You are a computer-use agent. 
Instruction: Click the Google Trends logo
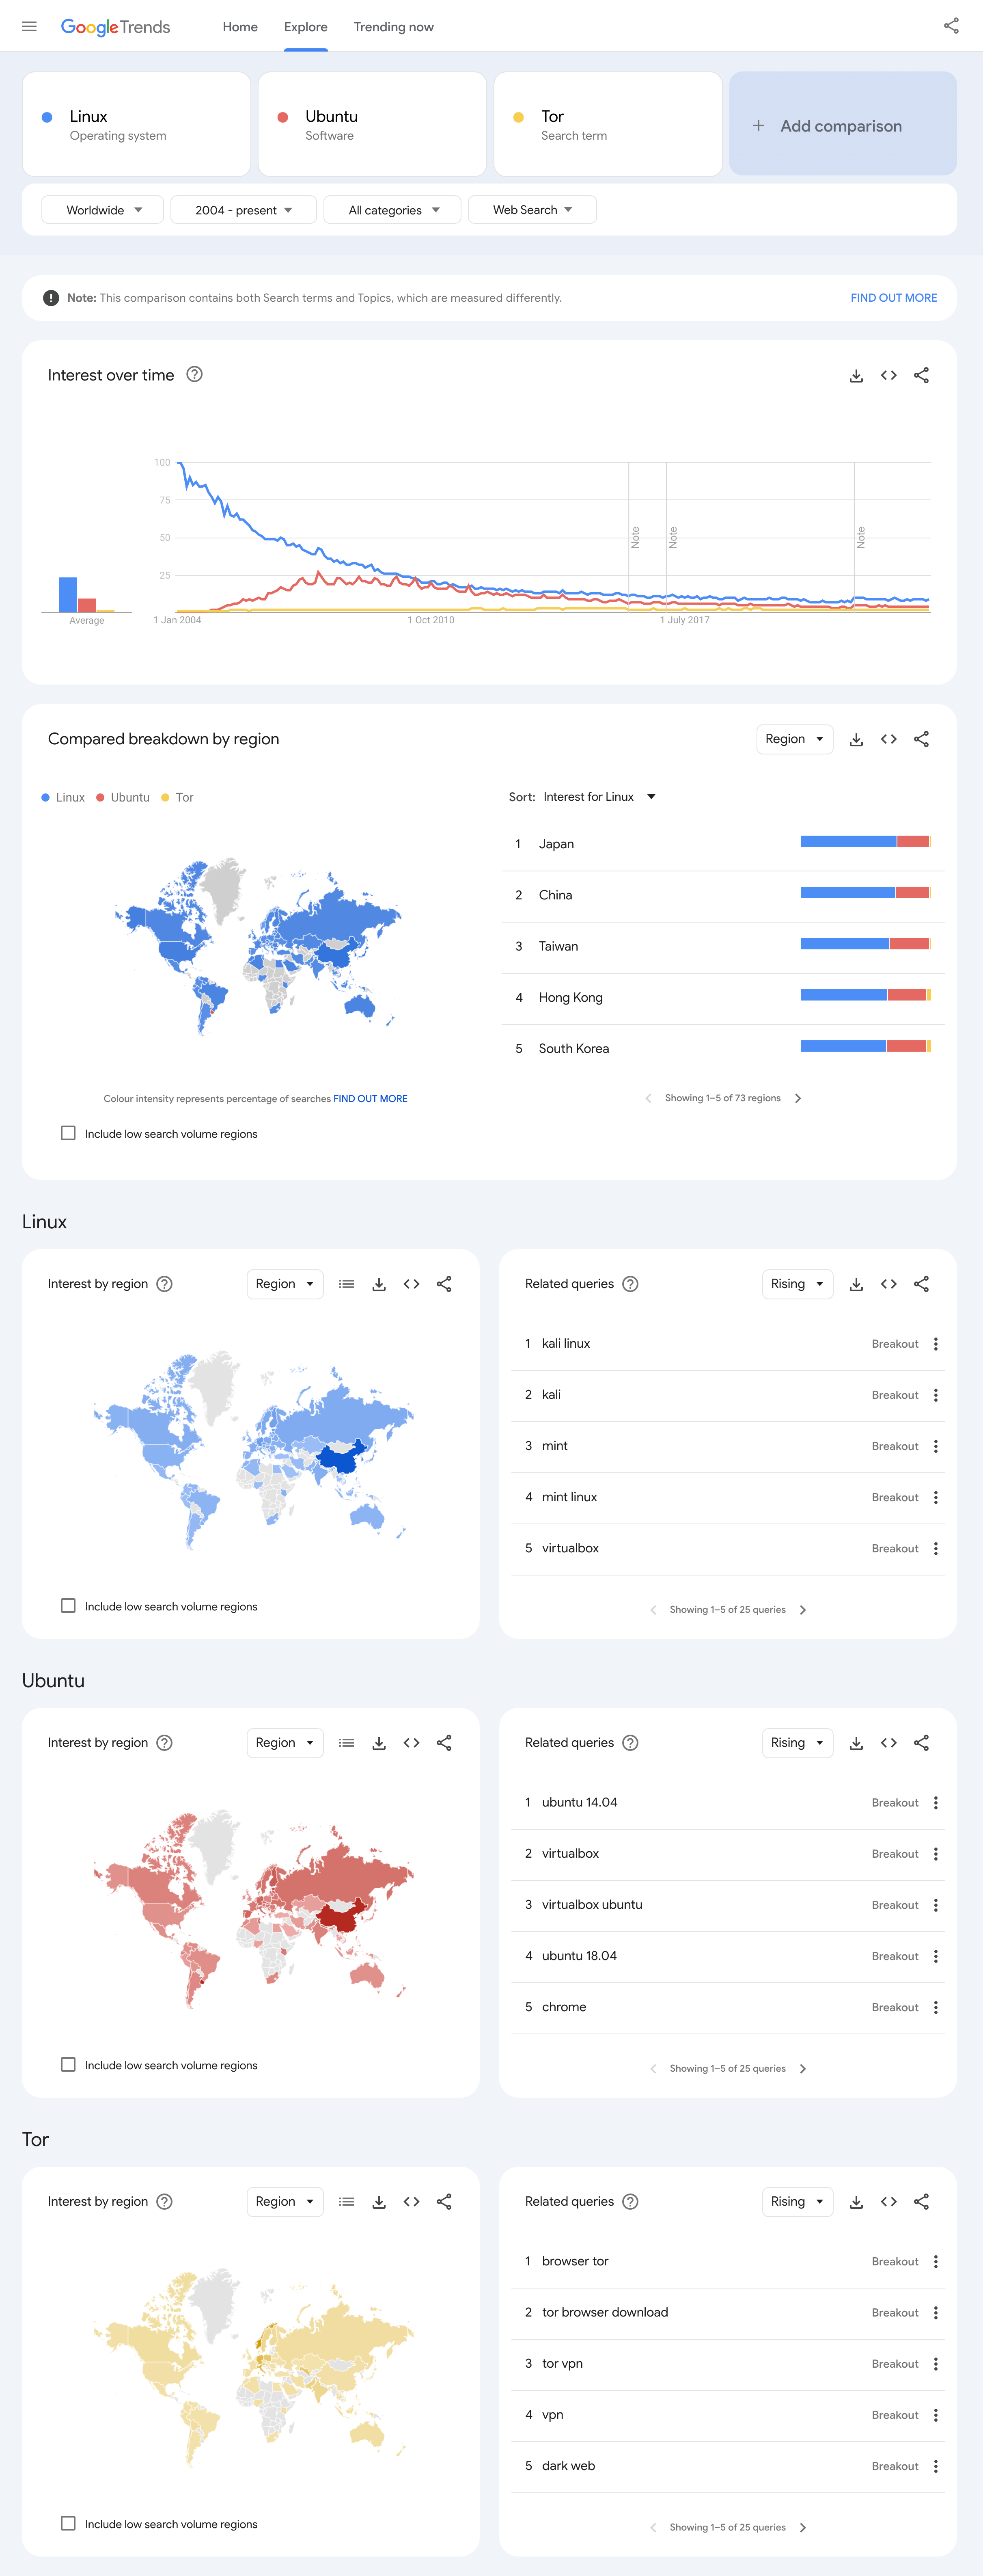coord(116,27)
